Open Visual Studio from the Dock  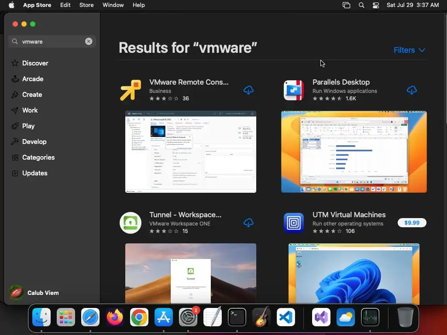tap(321, 317)
